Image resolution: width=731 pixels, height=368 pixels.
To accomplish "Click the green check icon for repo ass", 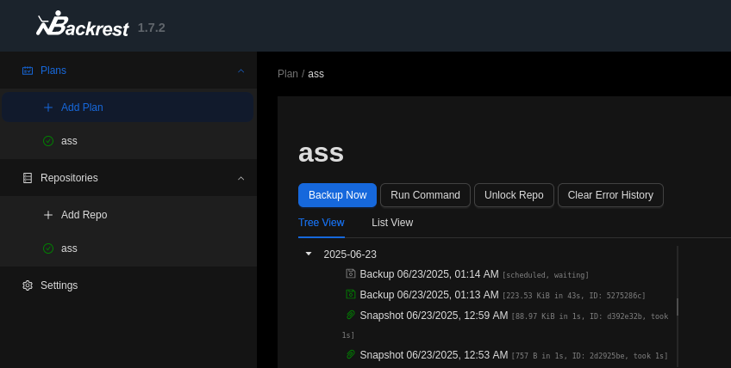I will coord(48,248).
